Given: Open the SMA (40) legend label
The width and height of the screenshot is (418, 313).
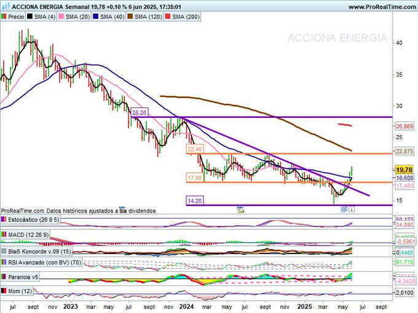Looking at the screenshot, I should [x=112, y=17].
